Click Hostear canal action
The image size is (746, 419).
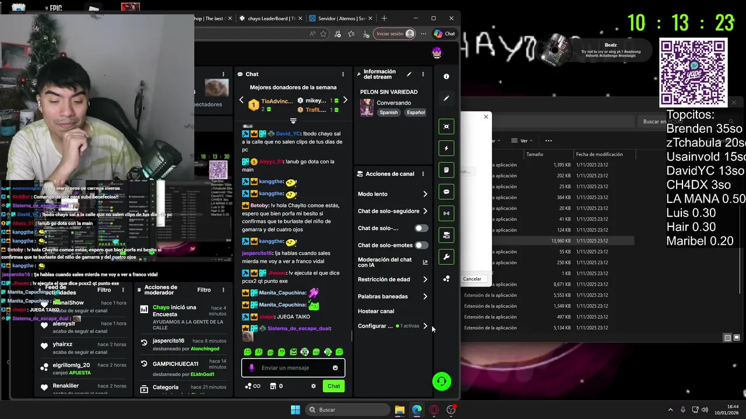(376, 311)
